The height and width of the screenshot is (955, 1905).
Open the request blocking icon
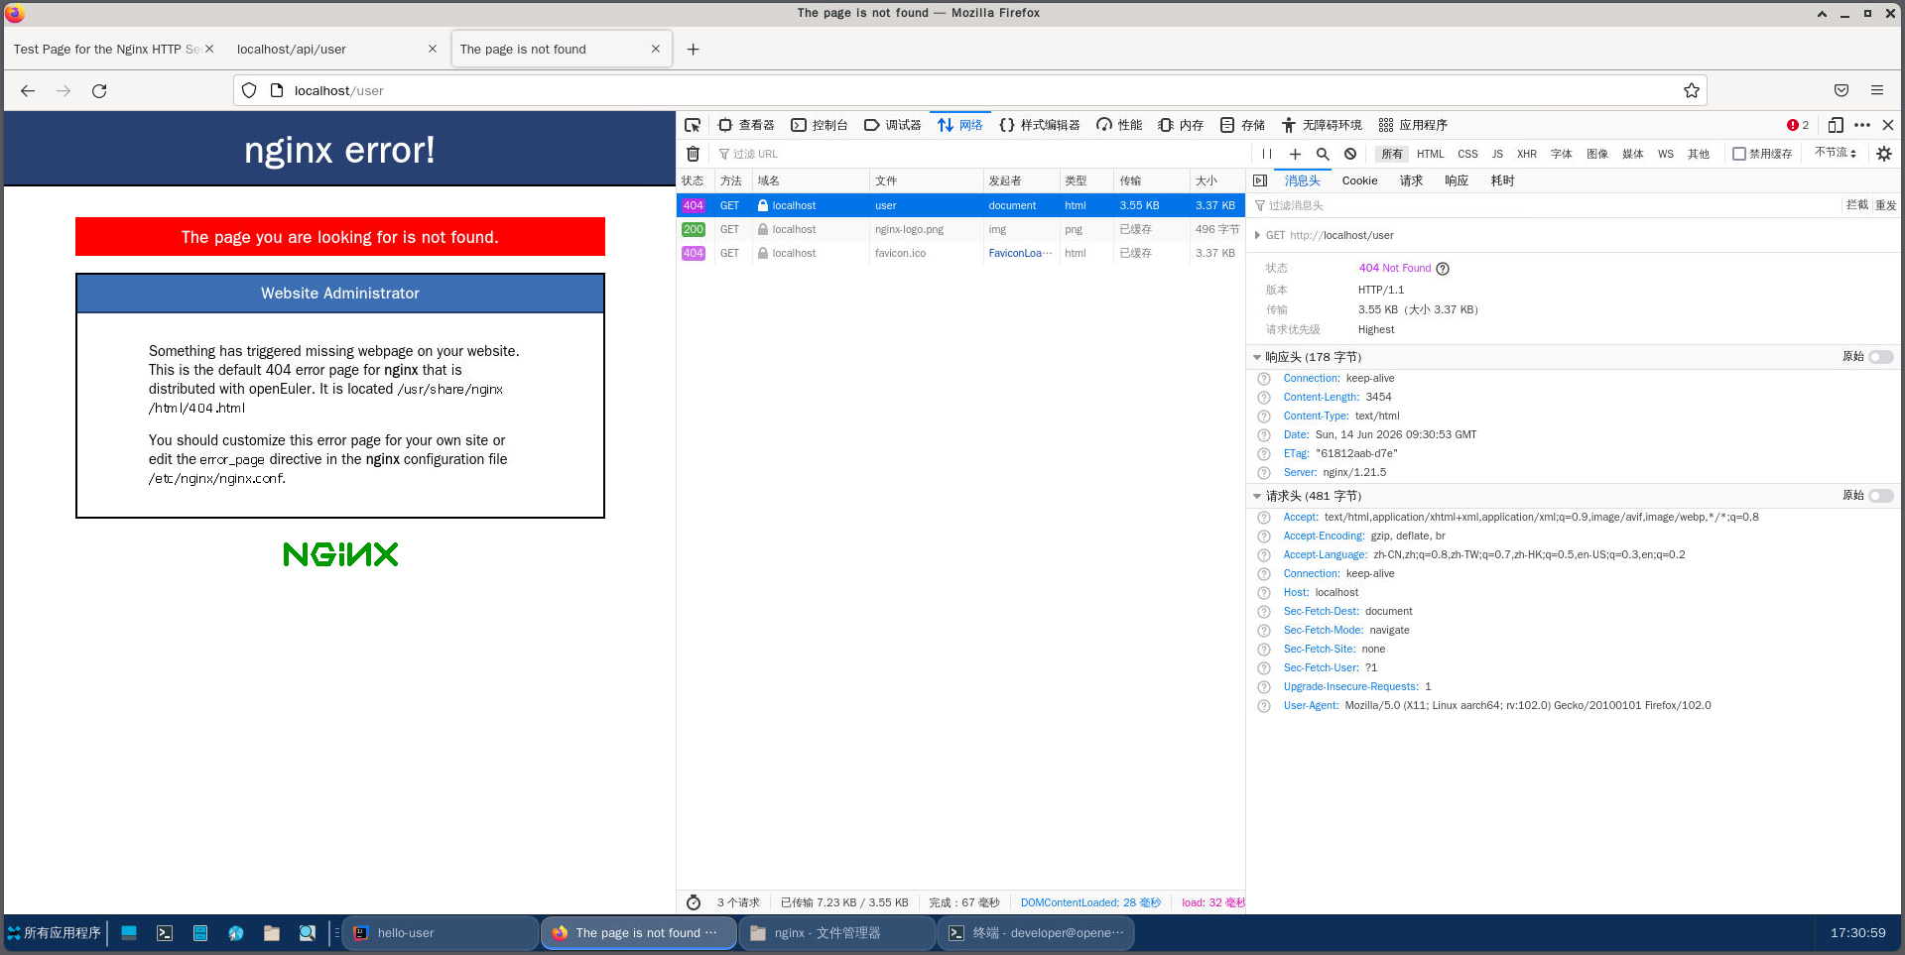1350,154
